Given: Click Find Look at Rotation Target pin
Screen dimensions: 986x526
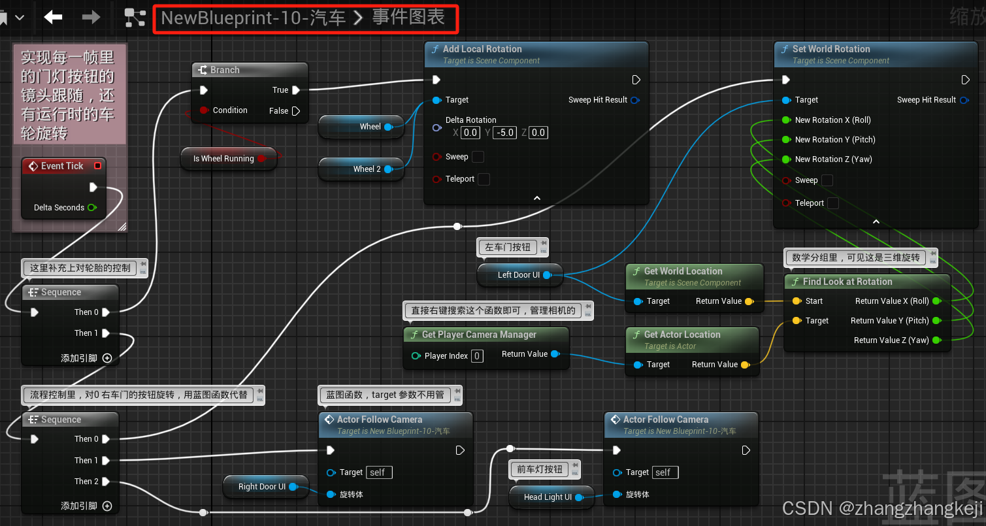Looking at the screenshot, I should (797, 321).
